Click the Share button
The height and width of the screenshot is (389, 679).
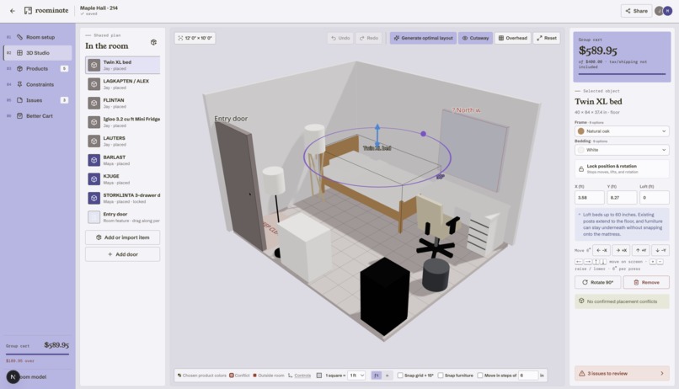637,11
